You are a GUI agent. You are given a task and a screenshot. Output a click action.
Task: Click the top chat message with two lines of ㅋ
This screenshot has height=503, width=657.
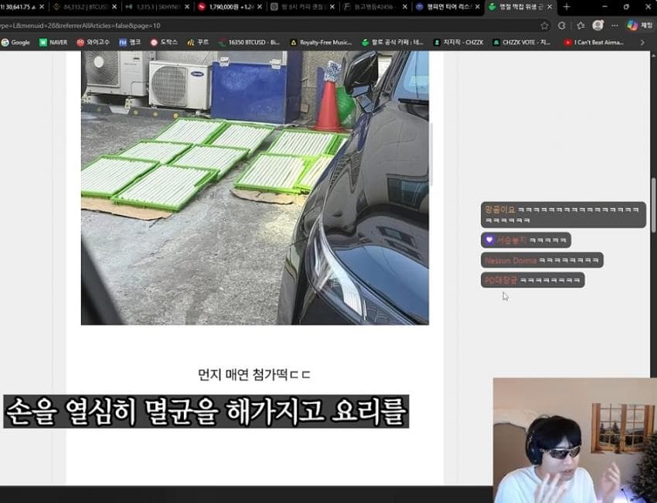click(563, 215)
